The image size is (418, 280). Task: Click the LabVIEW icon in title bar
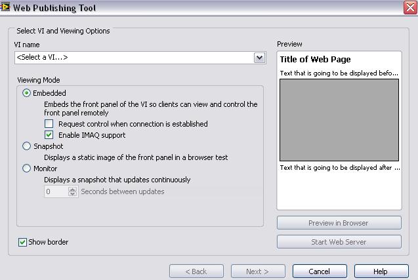tap(5, 7)
